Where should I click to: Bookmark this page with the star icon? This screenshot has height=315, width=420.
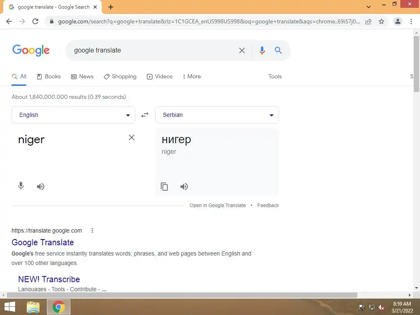coord(381,21)
